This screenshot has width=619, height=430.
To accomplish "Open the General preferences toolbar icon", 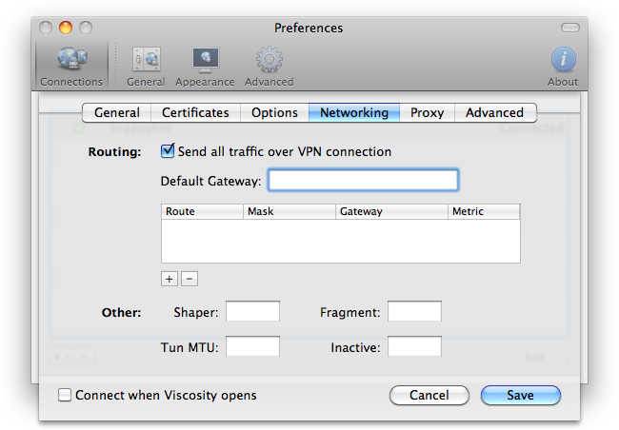I will 146,65.
